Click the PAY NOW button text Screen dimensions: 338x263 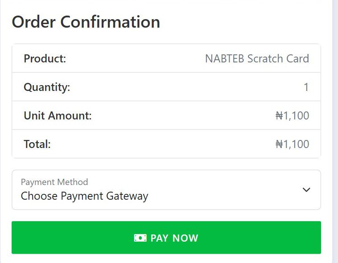(174, 238)
